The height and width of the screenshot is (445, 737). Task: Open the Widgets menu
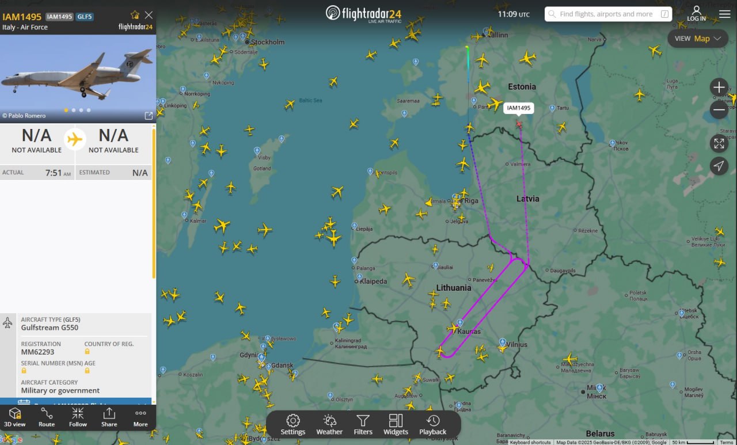point(396,425)
